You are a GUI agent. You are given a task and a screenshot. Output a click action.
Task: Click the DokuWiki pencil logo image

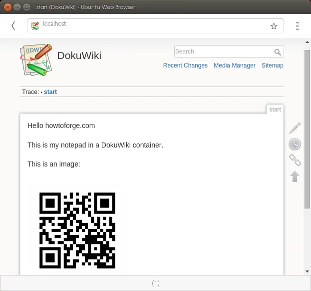36,60
